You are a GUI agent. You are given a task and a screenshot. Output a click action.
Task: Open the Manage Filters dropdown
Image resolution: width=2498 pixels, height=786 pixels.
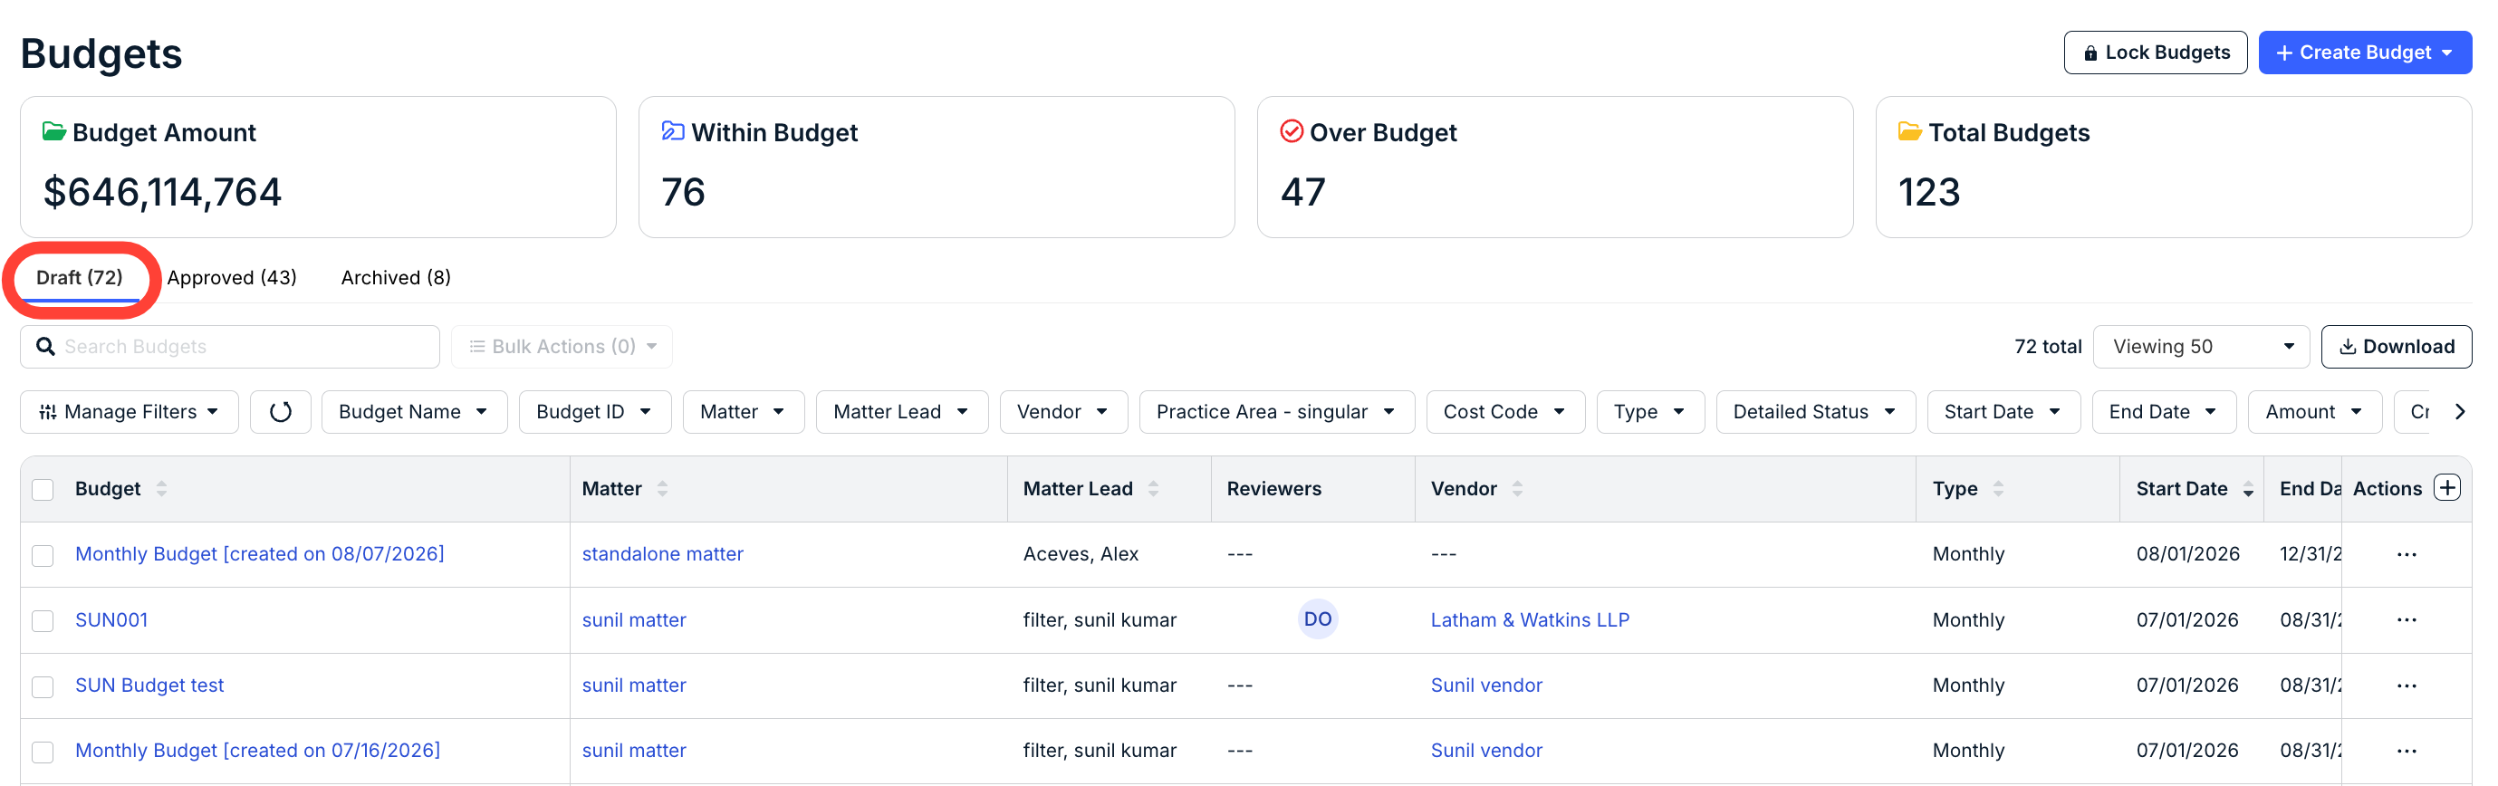(129, 412)
